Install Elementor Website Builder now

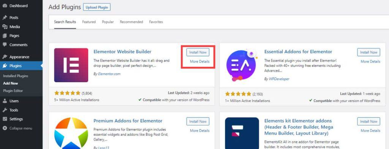(x=198, y=52)
